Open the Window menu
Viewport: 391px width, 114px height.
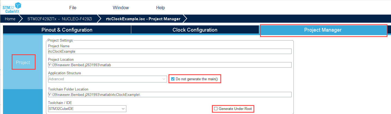point(121,8)
